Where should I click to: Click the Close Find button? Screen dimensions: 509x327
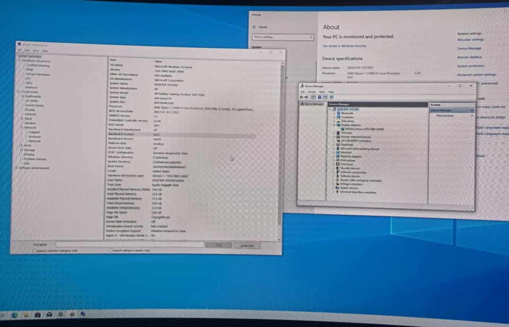point(247,246)
